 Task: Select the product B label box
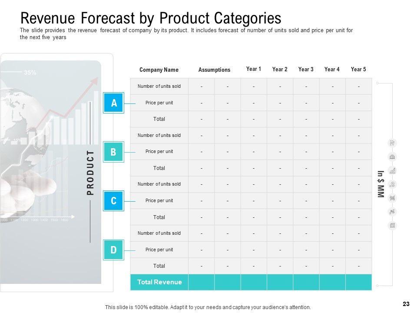tap(114, 152)
